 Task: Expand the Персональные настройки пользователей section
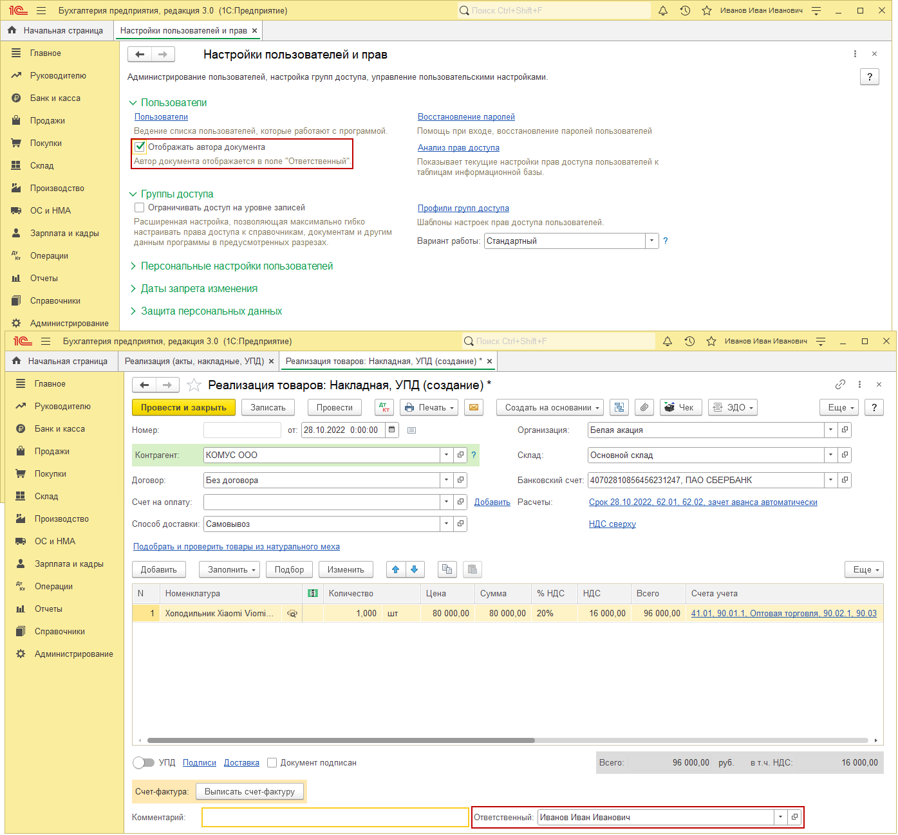[237, 266]
